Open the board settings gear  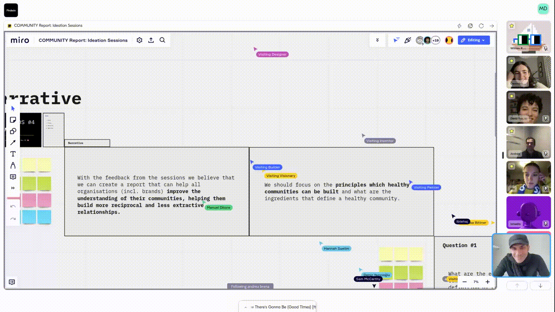[x=139, y=40]
